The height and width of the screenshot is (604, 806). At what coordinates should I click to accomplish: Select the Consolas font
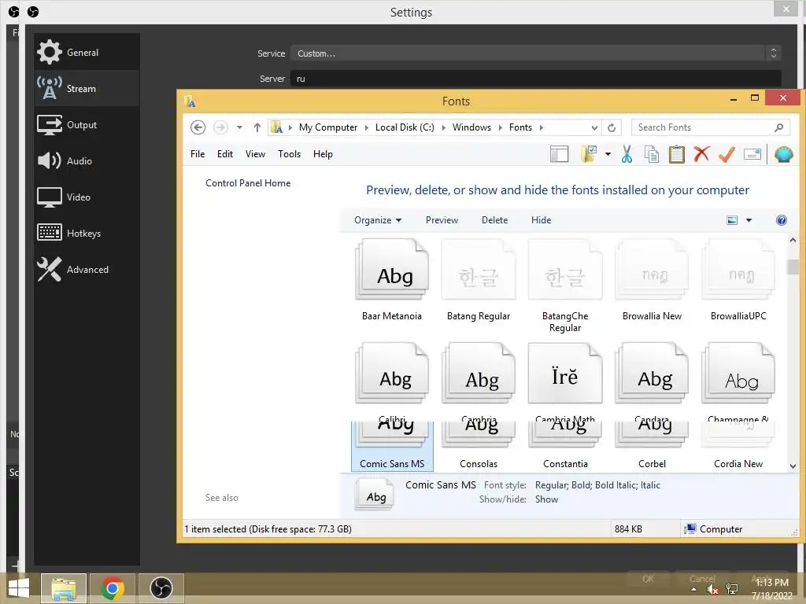[479, 446]
